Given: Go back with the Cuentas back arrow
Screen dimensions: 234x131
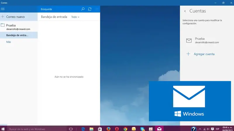Looking at the screenshot, I should 185,11.
